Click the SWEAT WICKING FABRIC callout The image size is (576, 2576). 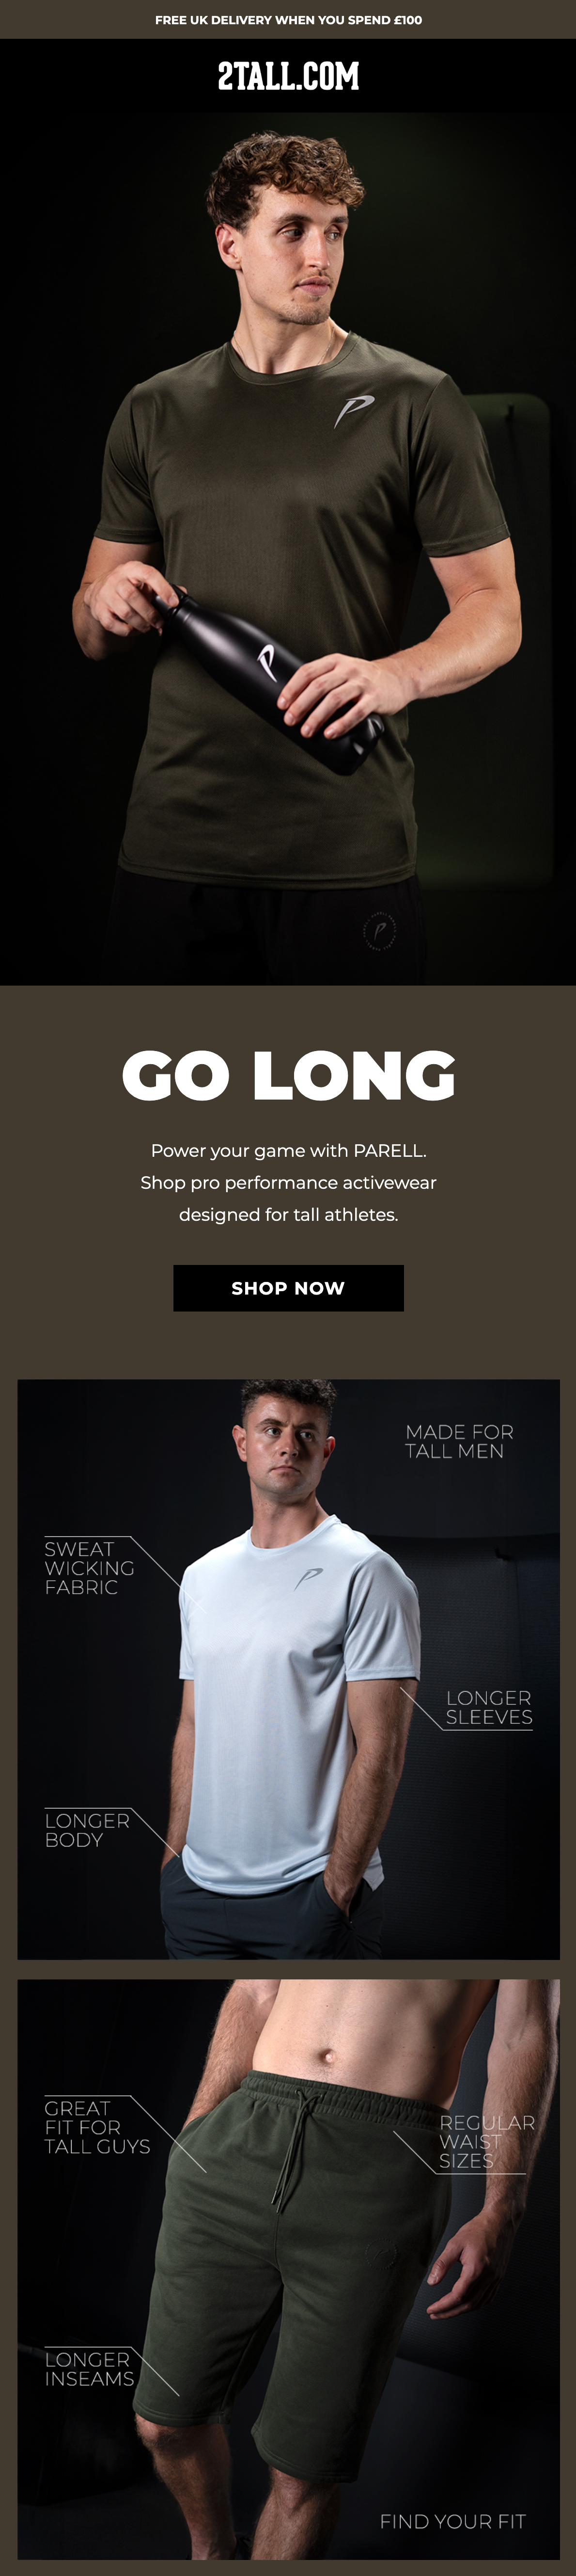89,1567
